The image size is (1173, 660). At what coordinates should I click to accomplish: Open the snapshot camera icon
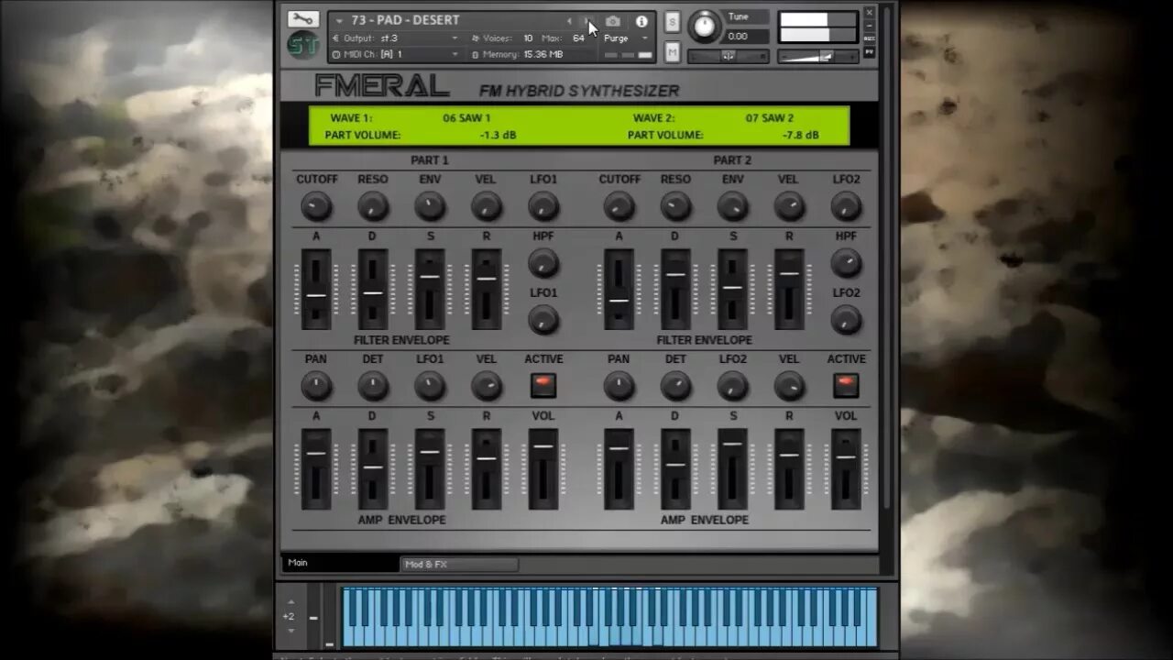coord(613,21)
